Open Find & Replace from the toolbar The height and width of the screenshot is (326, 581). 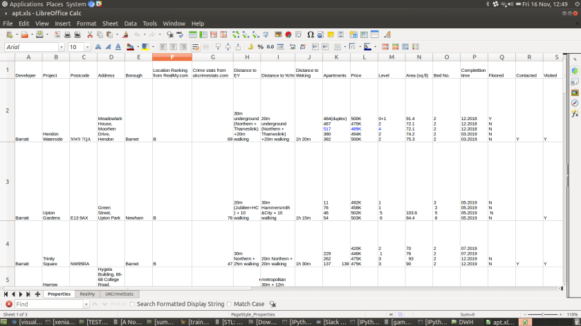click(170, 35)
